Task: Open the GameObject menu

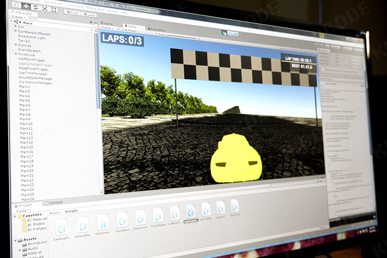Action: point(53,3)
